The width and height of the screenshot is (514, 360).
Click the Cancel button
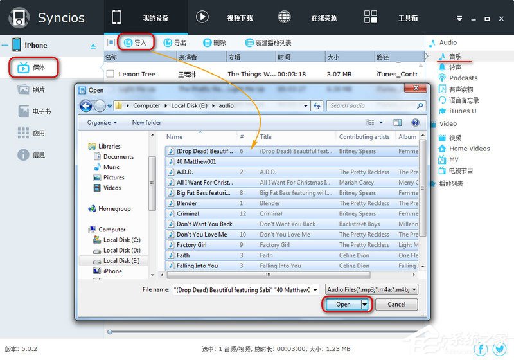coord(396,304)
